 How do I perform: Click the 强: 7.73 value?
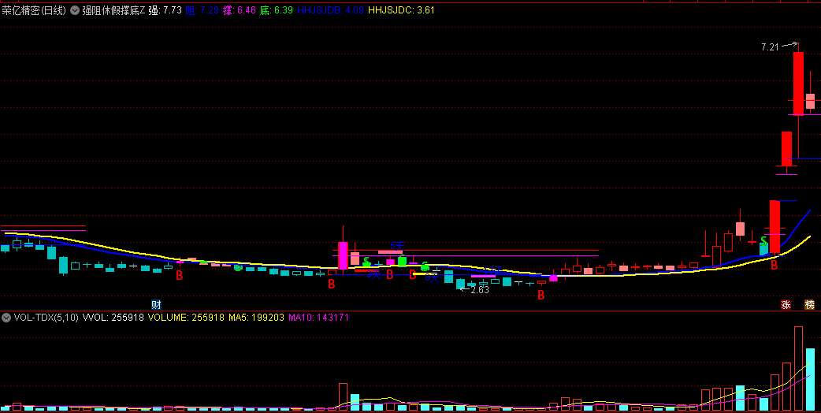[165, 10]
